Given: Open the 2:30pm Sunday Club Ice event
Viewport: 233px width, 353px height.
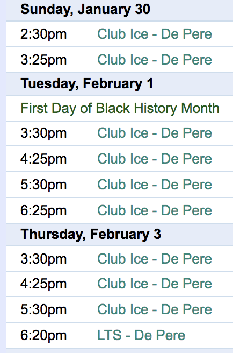Looking at the screenshot, I should (x=155, y=34).
